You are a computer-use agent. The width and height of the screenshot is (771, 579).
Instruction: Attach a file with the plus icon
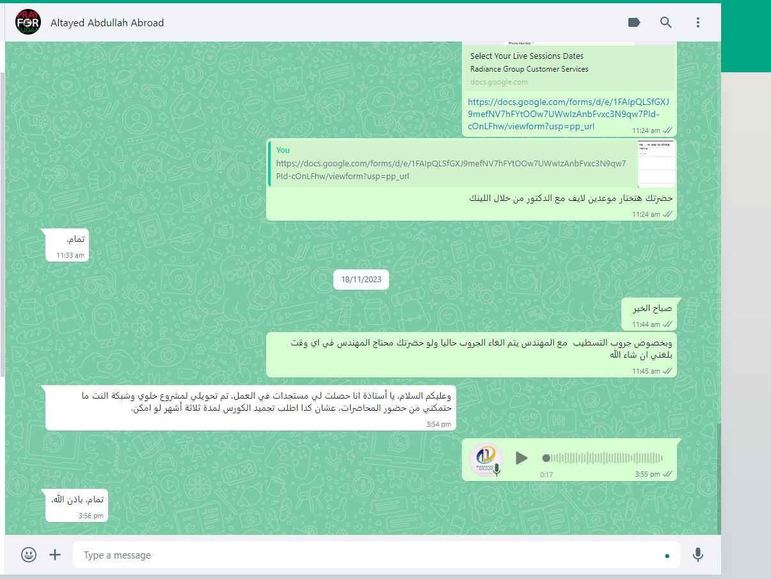coord(55,555)
